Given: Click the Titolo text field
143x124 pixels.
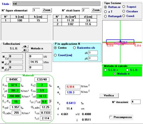Looking at the screenshot, I should pyautogui.click(x=57, y=4).
